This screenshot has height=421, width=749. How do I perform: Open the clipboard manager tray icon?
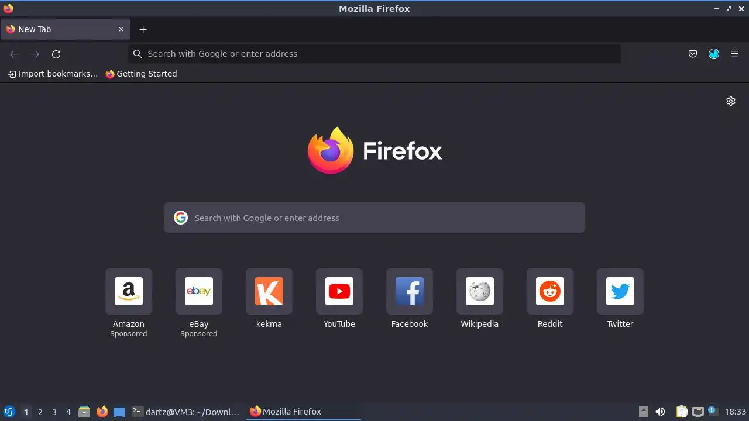pyautogui.click(x=682, y=412)
